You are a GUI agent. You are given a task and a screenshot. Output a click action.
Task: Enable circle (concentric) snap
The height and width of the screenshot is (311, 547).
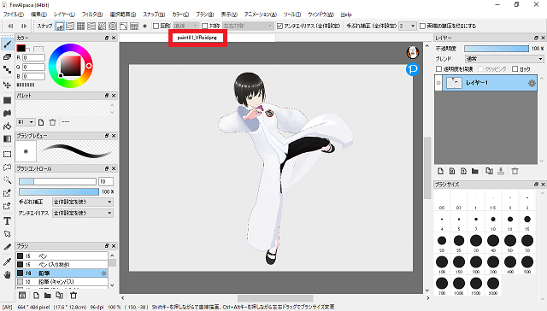113,26
